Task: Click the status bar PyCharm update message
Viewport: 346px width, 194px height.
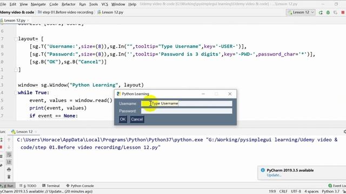Action: coord(46,191)
